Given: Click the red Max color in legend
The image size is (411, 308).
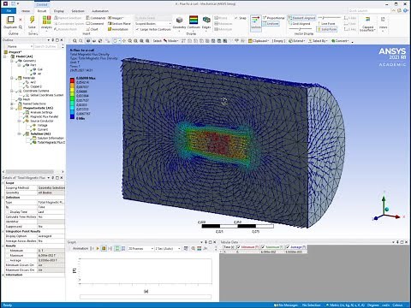Looking at the screenshot, I should (72, 80).
